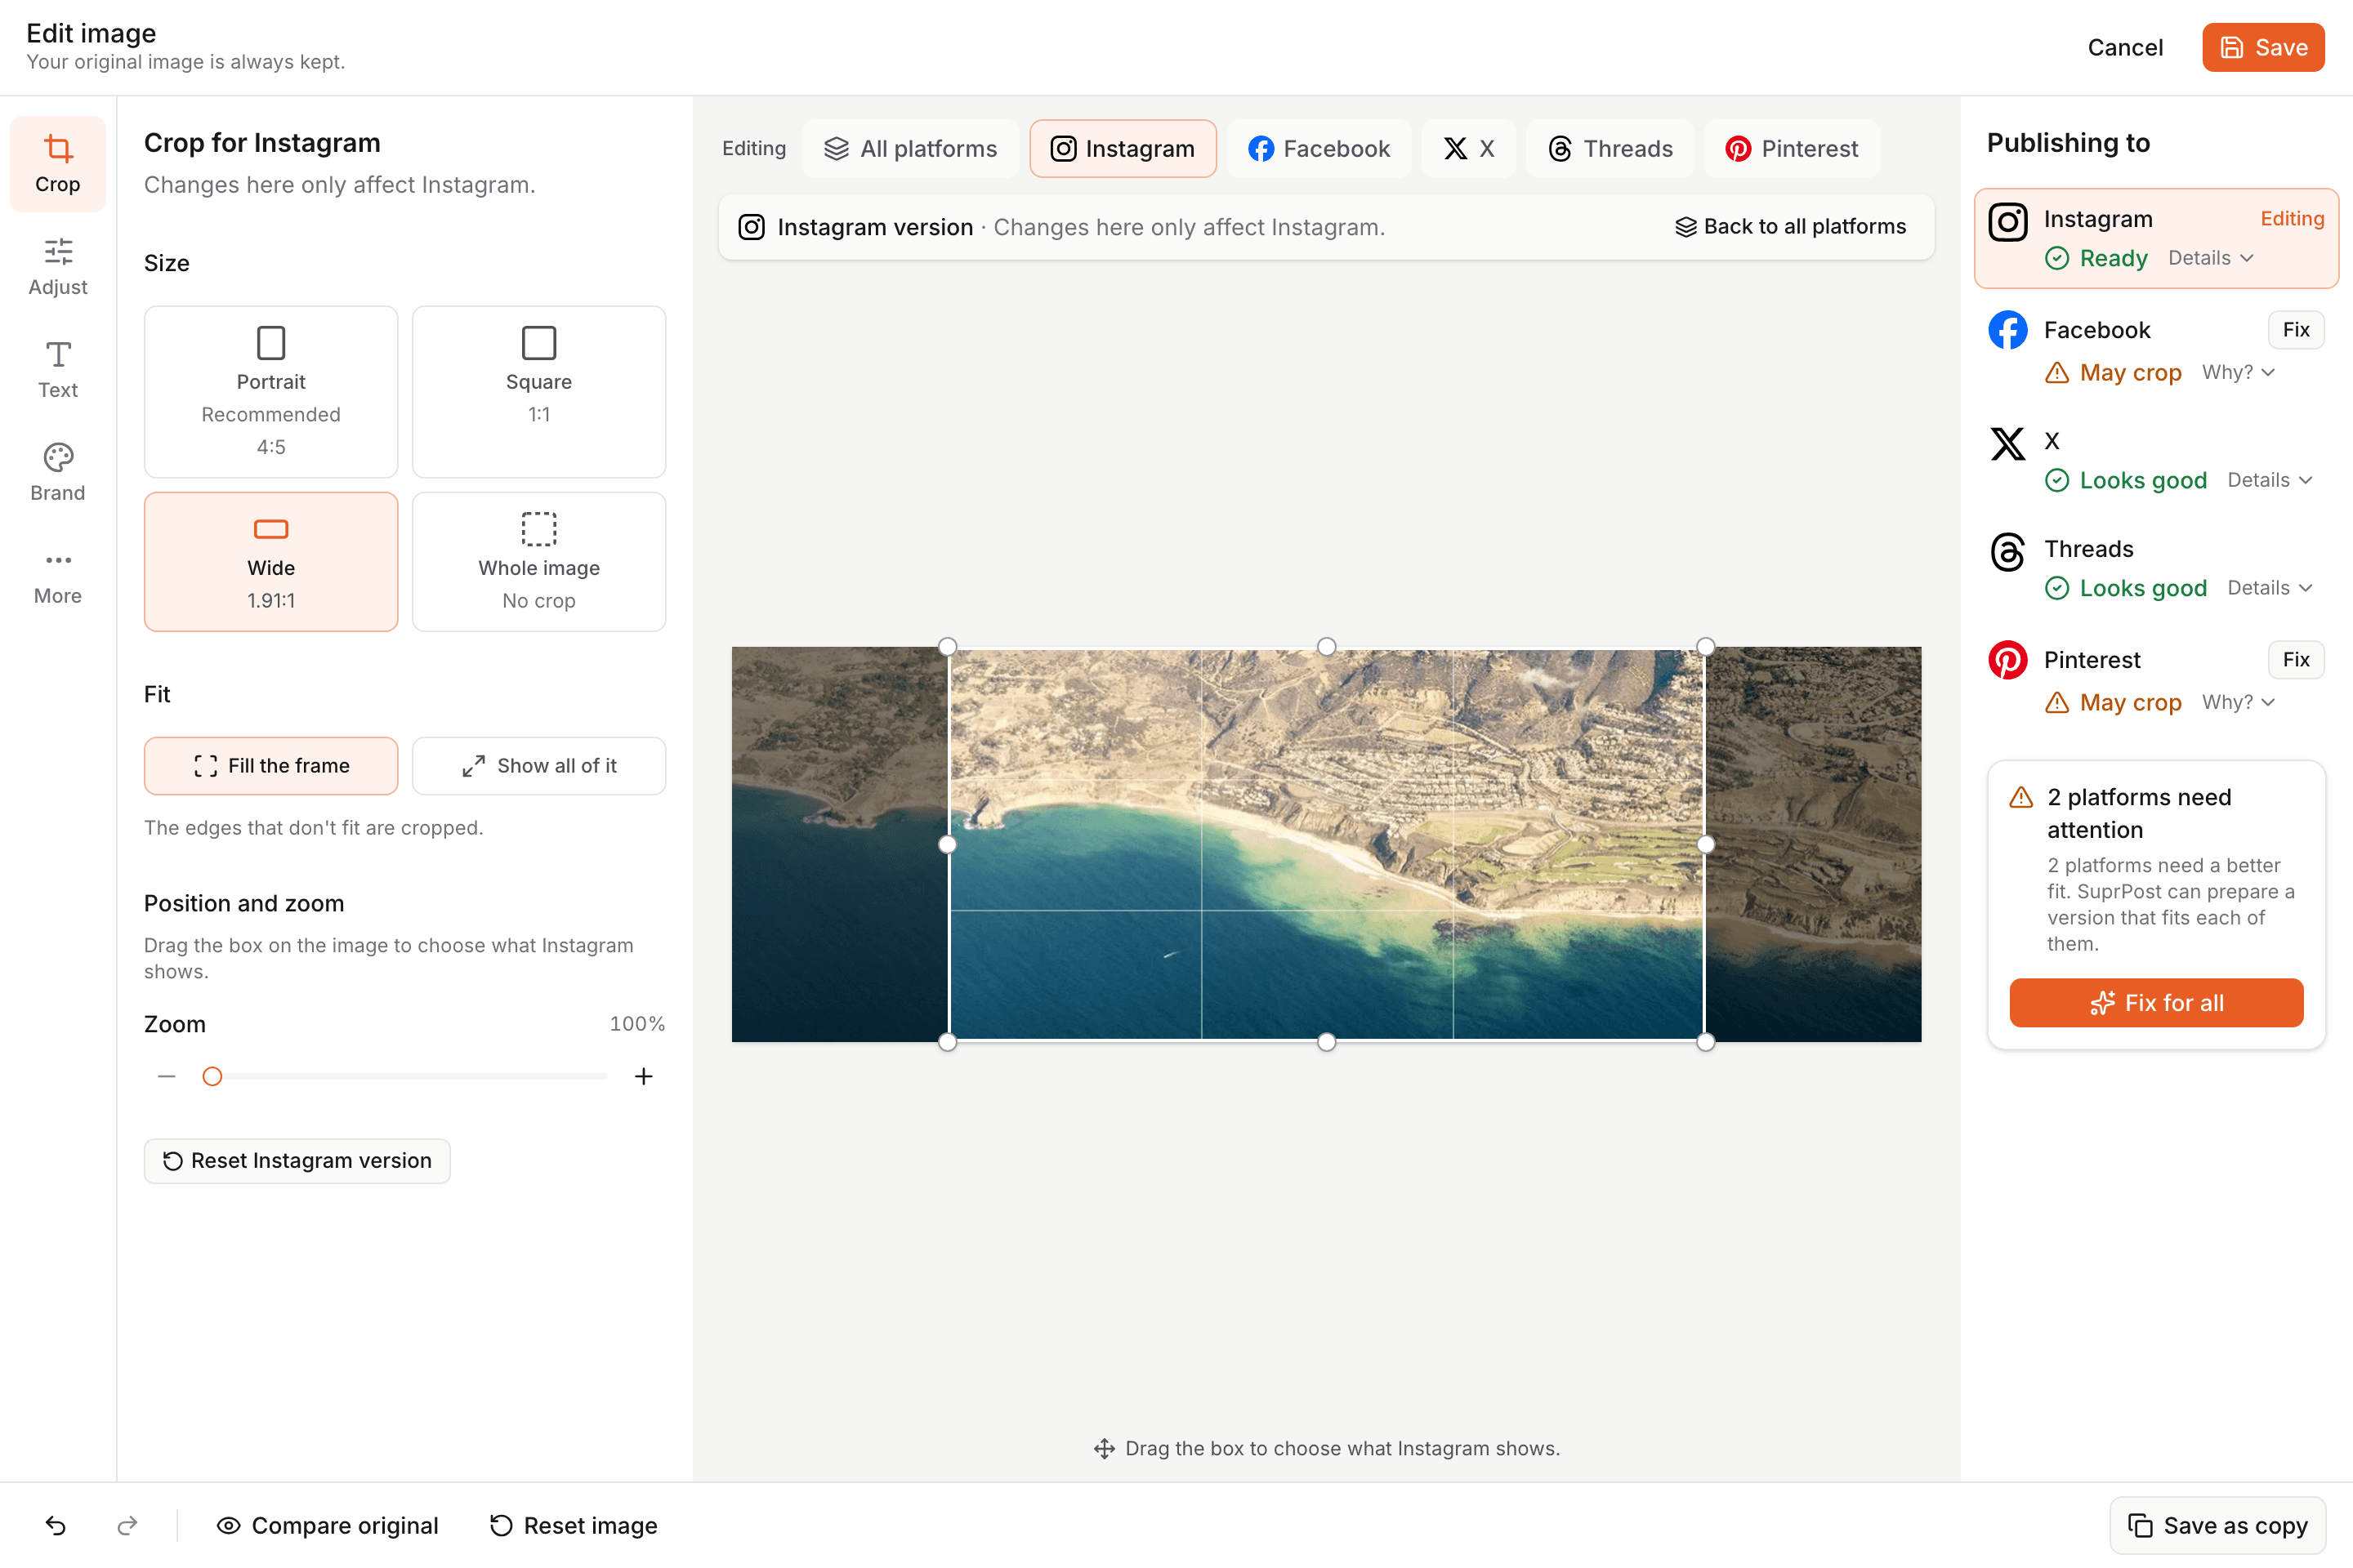
Task: Switch to All platforms editing tab
Action: click(x=910, y=148)
